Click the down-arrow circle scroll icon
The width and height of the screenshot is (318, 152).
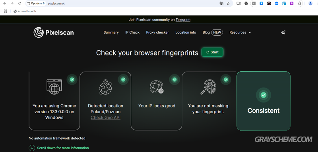(32, 148)
